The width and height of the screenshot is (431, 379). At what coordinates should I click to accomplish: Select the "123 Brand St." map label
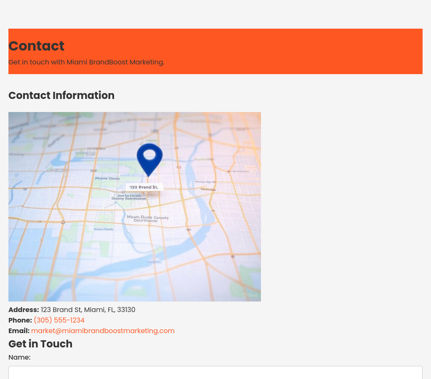[x=144, y=187]
